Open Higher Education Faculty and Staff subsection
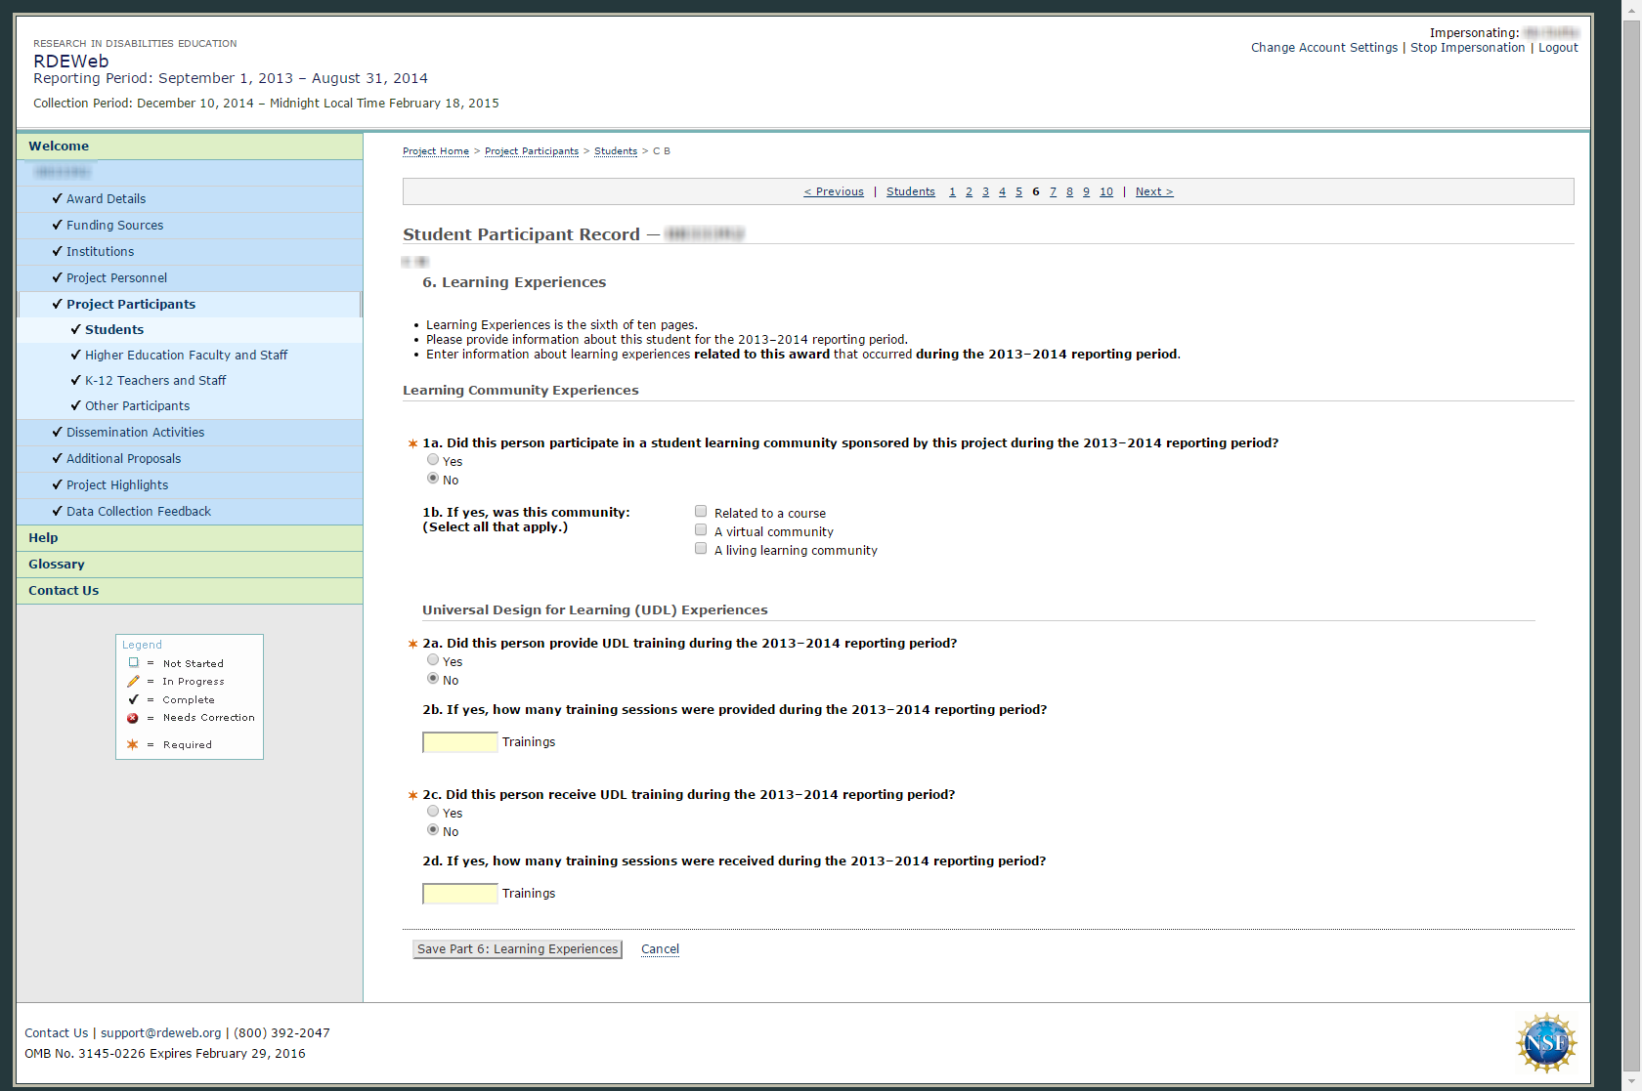 [186, 356]
